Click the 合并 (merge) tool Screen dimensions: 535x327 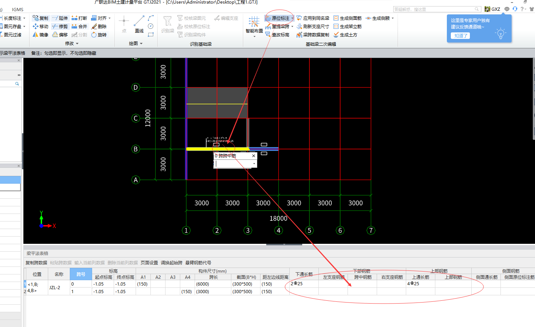tap(79, 26)
